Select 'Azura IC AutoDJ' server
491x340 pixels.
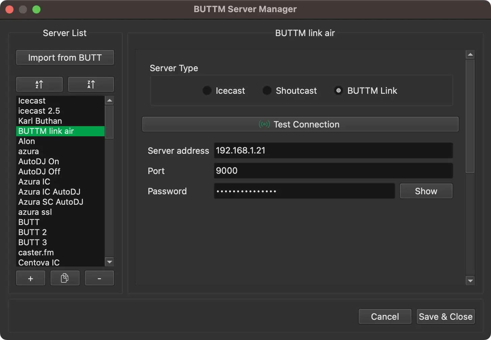(60, 192)
